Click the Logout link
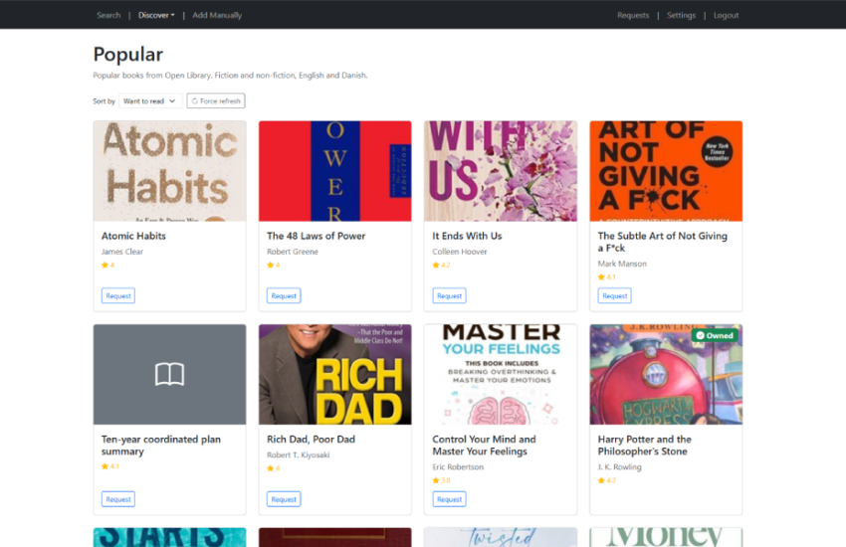 [x=726, y=15]
